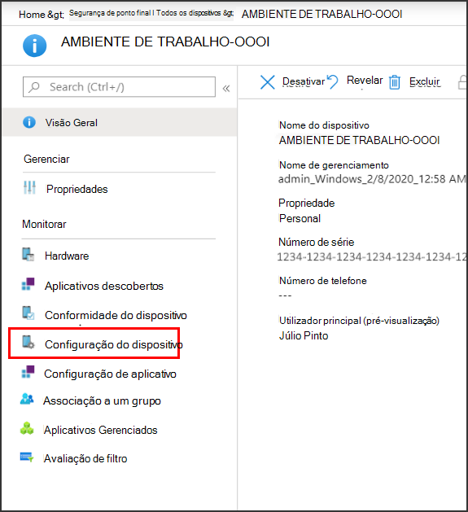Click the Hardware device icon
This screenshot has width=468, height=512.
point(28,255)
